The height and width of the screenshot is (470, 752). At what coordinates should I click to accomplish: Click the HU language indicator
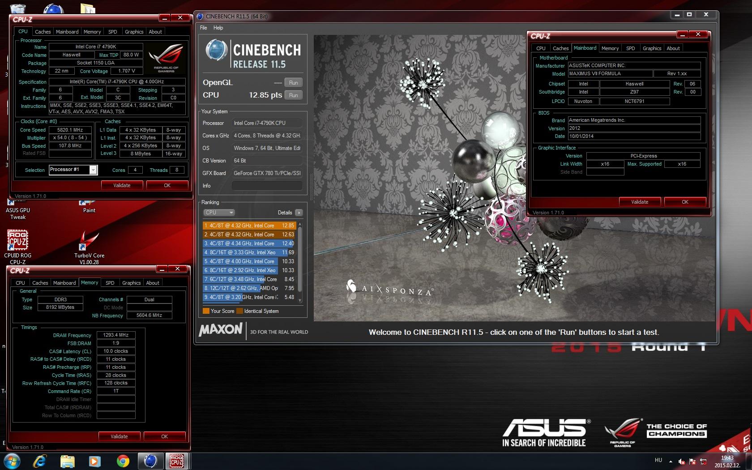658,460
